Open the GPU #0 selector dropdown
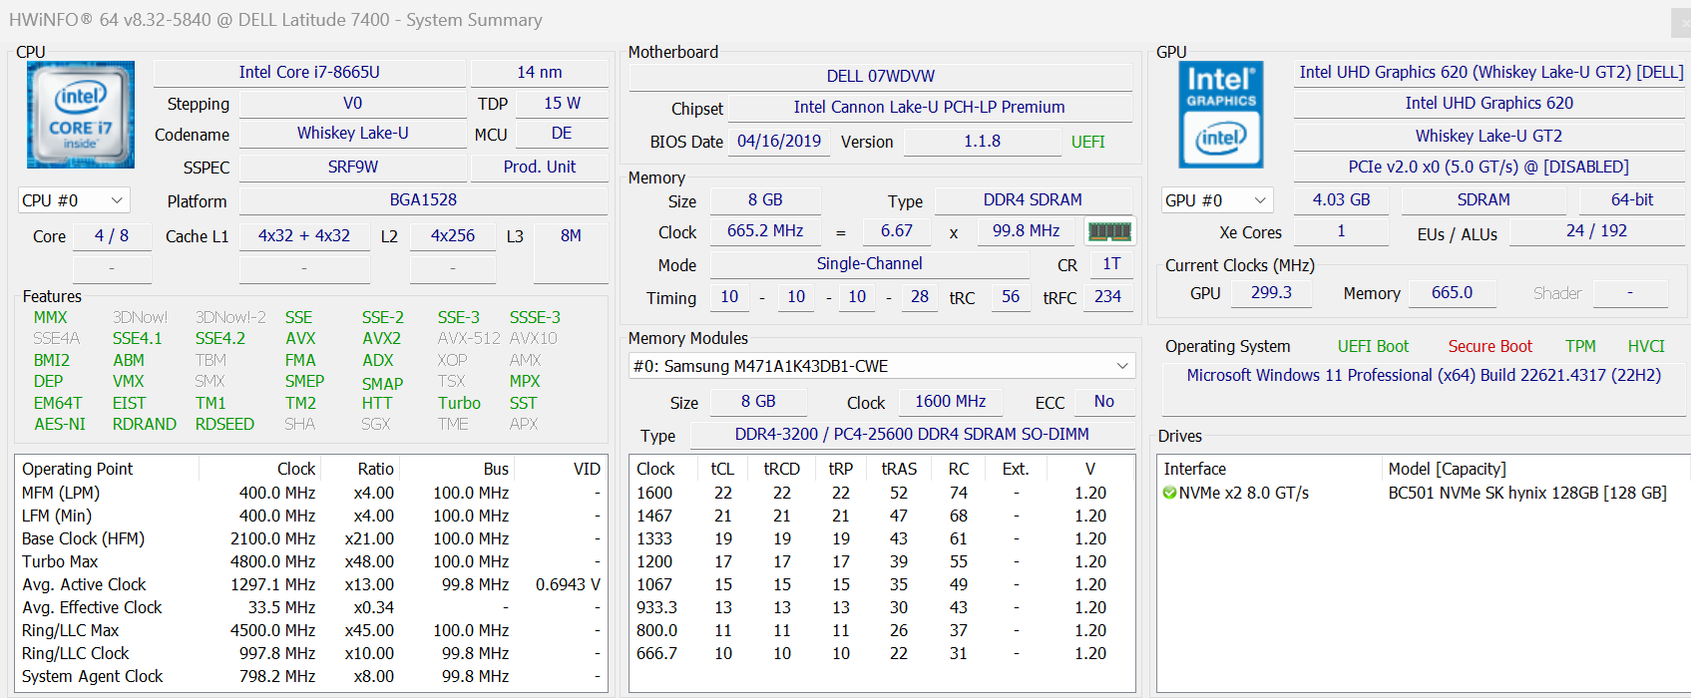1691x698 pixels. (1217, 200)
